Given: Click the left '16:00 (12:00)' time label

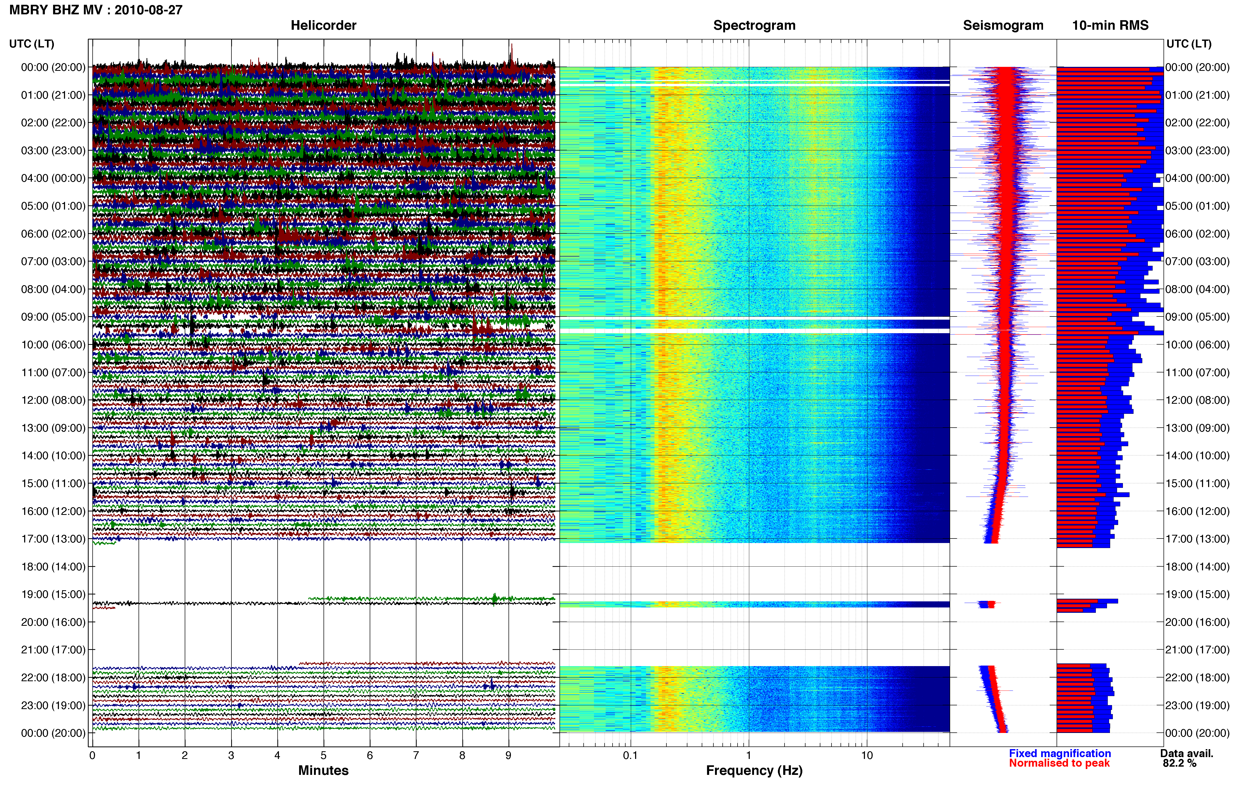Looking at the screenshot, I should (x=53, y=511).
